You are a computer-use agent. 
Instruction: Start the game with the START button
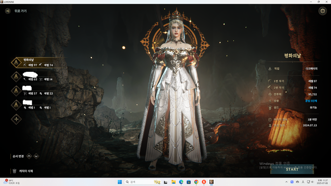[292, 169]
